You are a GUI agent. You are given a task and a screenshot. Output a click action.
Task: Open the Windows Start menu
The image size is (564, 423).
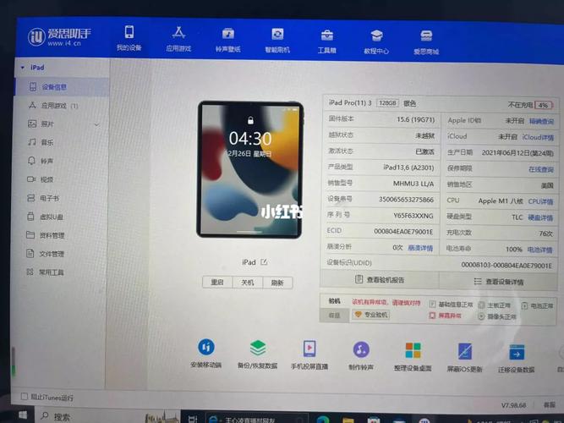(x=23, y=415)
